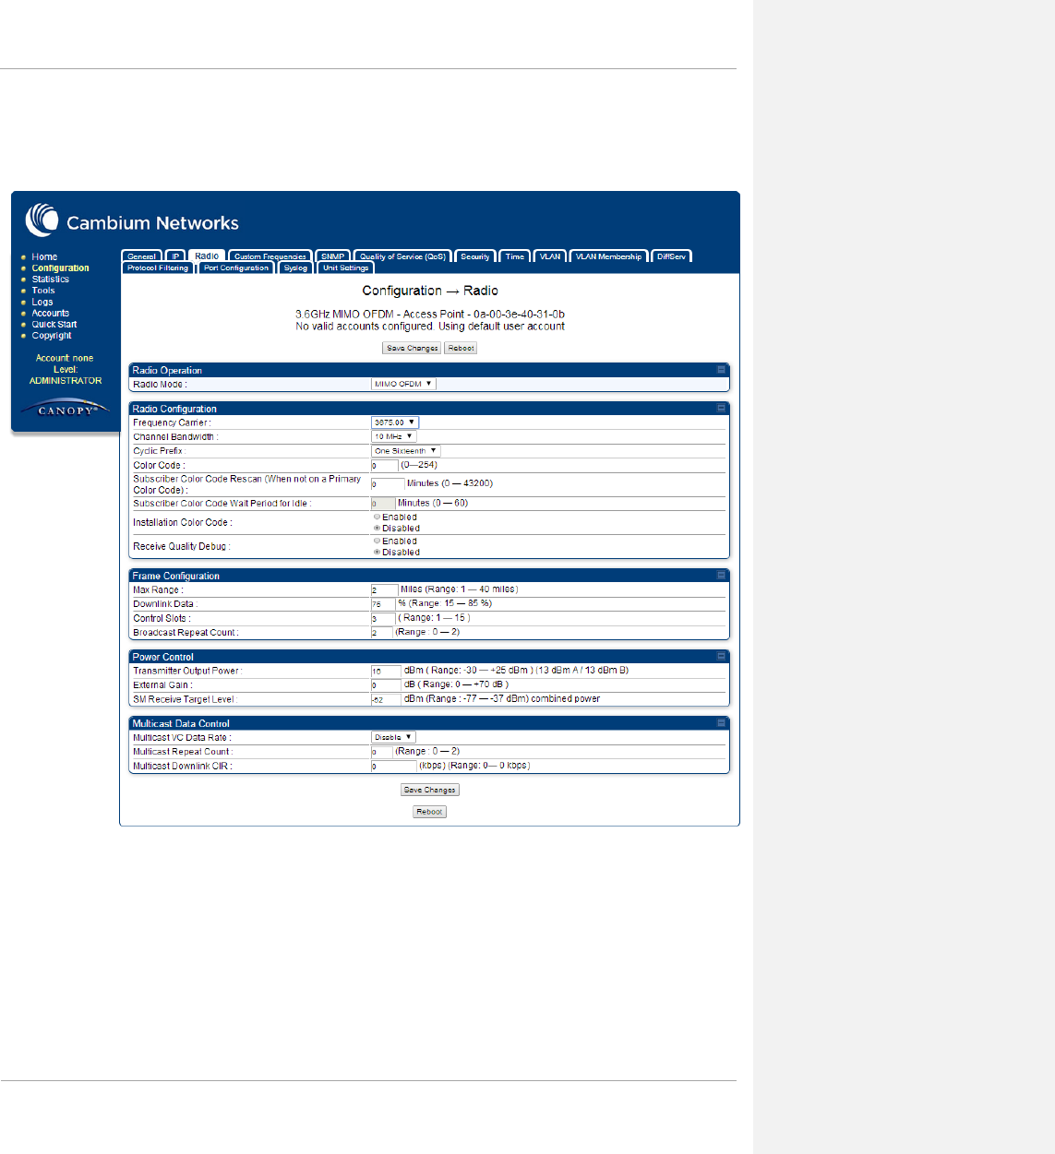Open the Quality of Service (QoS) tab
Screen dimensions: 1055x1154
pyautogui.click(x=402, y=256)
